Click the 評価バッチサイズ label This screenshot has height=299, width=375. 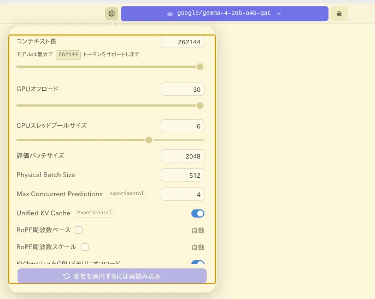(40, 156)
